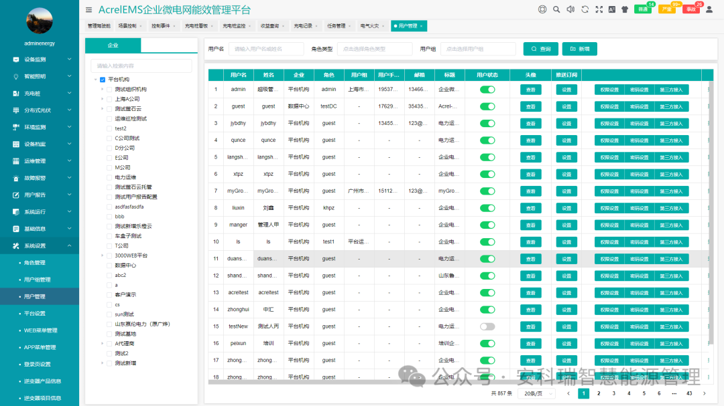Viewport: 724px width, 406px height.
Task: Click the refresh icon in the header
Action: (x=585, y=9)
